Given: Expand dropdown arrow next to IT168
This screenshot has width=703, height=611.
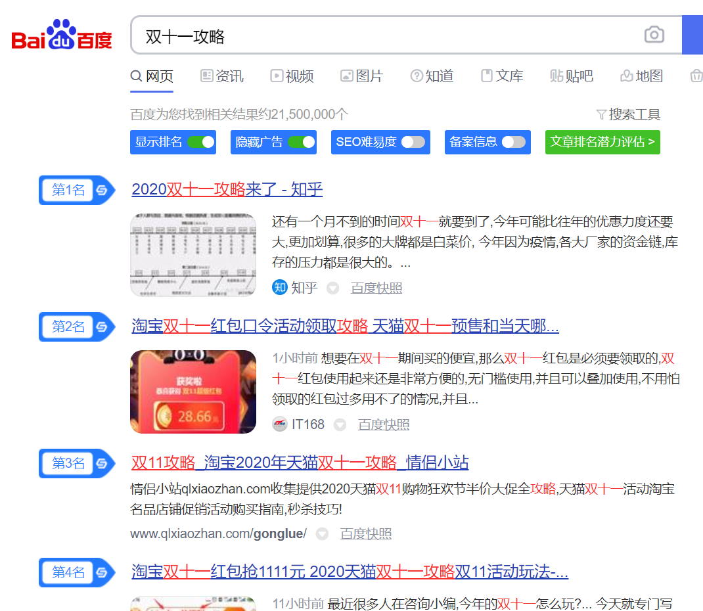Looking at the screenshot, I should click(x=340, y=424).
